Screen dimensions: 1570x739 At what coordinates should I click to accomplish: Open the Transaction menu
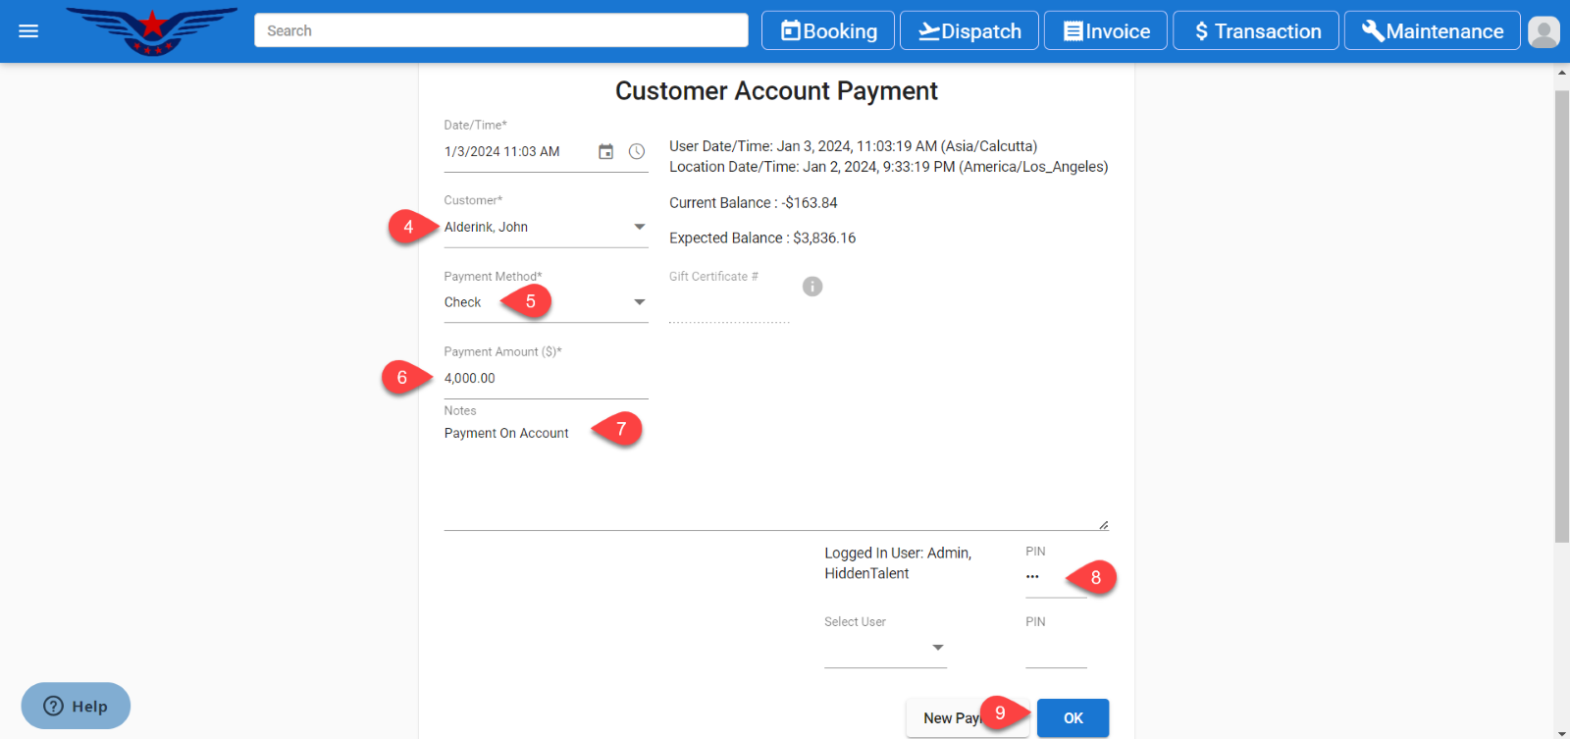(1256, 31)
